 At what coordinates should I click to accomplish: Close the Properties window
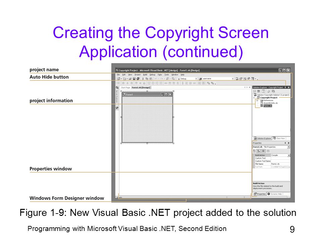click(x=288, y=143)
